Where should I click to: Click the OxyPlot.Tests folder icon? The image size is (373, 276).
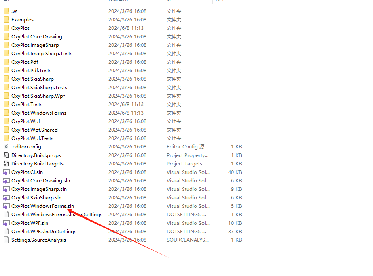pos(6,105)
